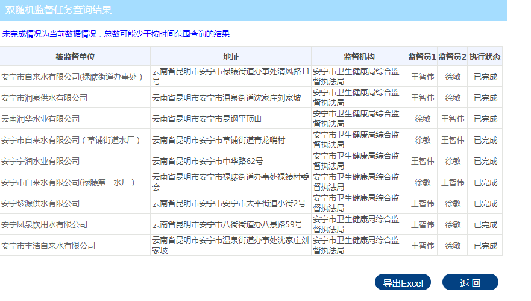The width and height of the screenshot is (531, 301).
Task: Click 监督机构 cell in 凤泉饮用水 row
Action: (359, 224)
